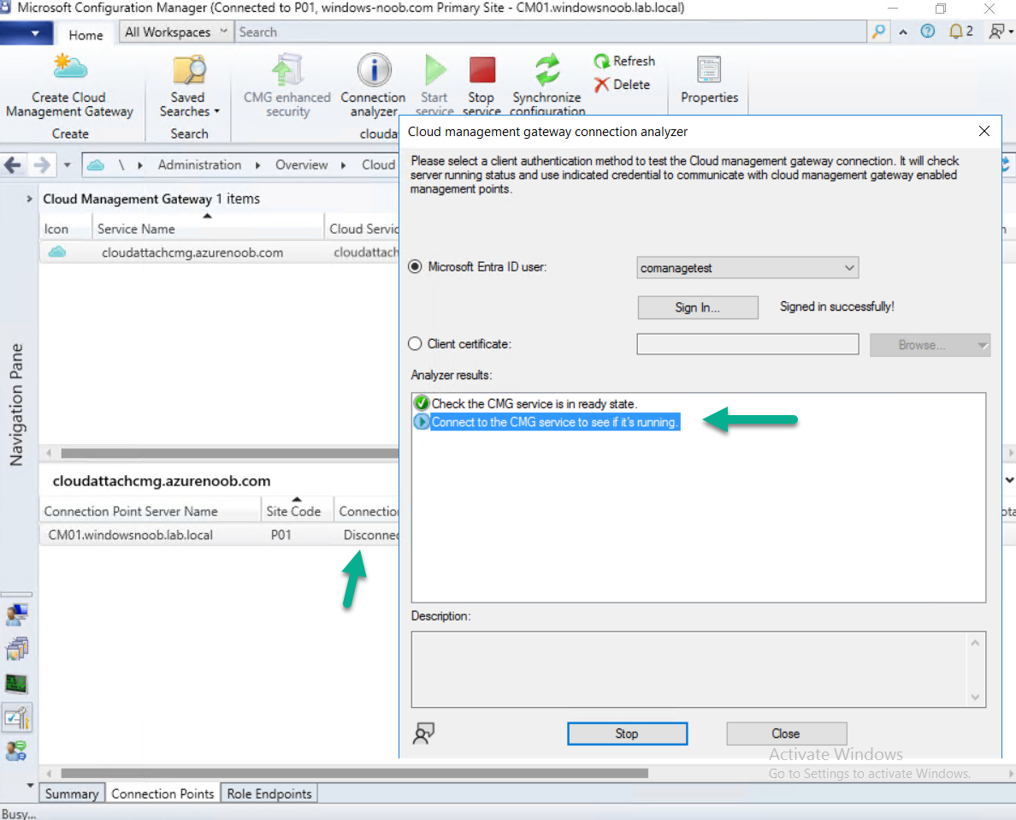Open the comanagetest user dropdown
This screenshot has width=1016, height=820.
point(747,268)
